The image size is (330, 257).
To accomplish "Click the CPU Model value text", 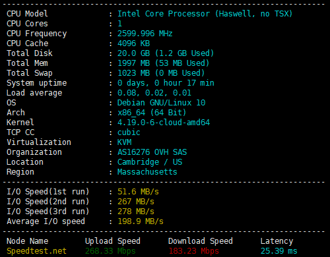I will 205,14.
